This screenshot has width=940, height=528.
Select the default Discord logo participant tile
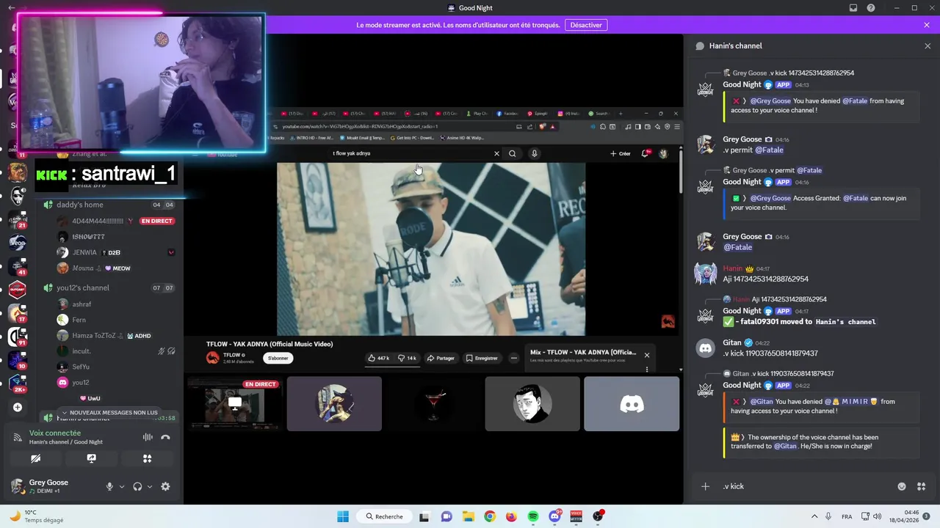(x=632, y=403)
